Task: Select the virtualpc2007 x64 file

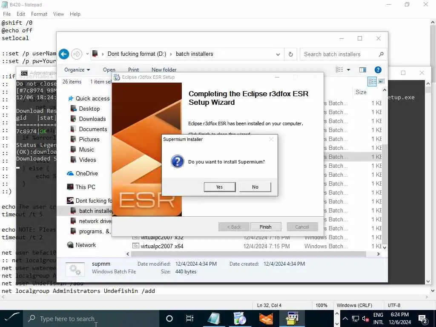Action: tap(162, 246)
